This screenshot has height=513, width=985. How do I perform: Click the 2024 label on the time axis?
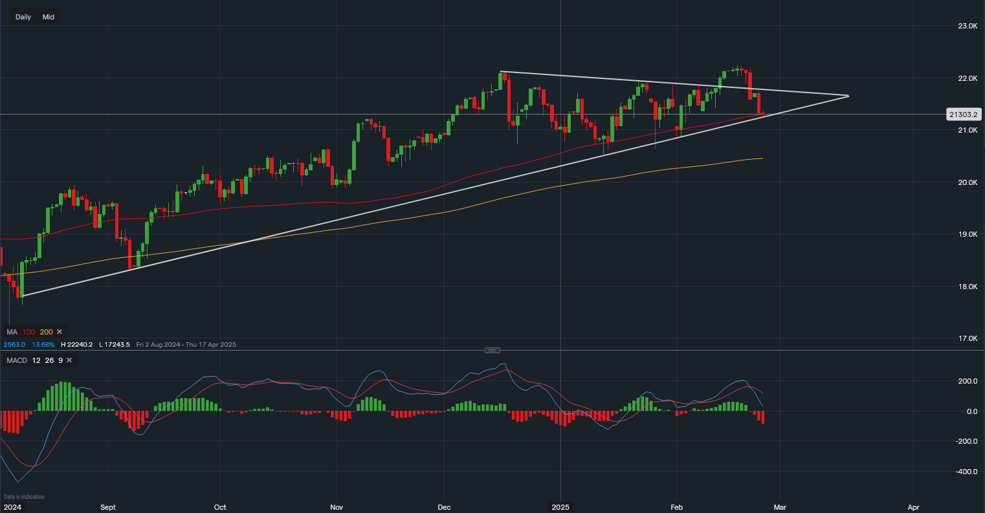11,508
